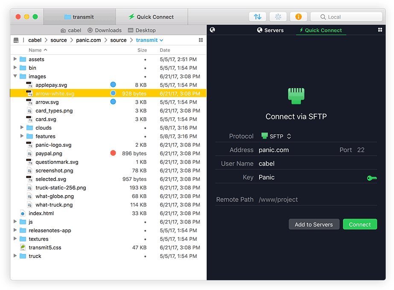The image size is (394, 290).
Task: Expand the assets folder
Action: (x=15, y=59)
